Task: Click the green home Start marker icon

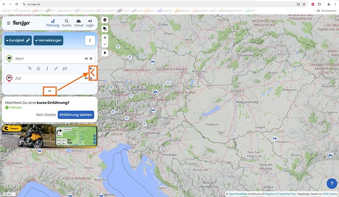Action: [9, 58]
